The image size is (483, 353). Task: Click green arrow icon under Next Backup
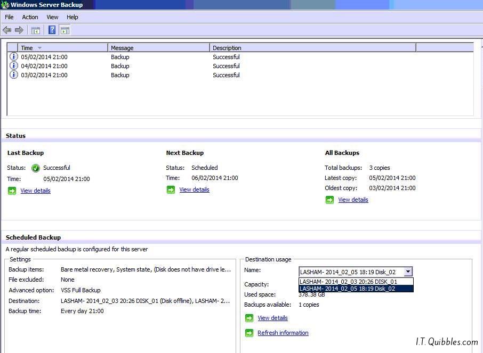[x=171, y=190]
